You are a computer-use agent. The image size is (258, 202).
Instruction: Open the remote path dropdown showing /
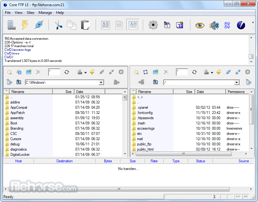pyautogui.click(x=237, y=83)
